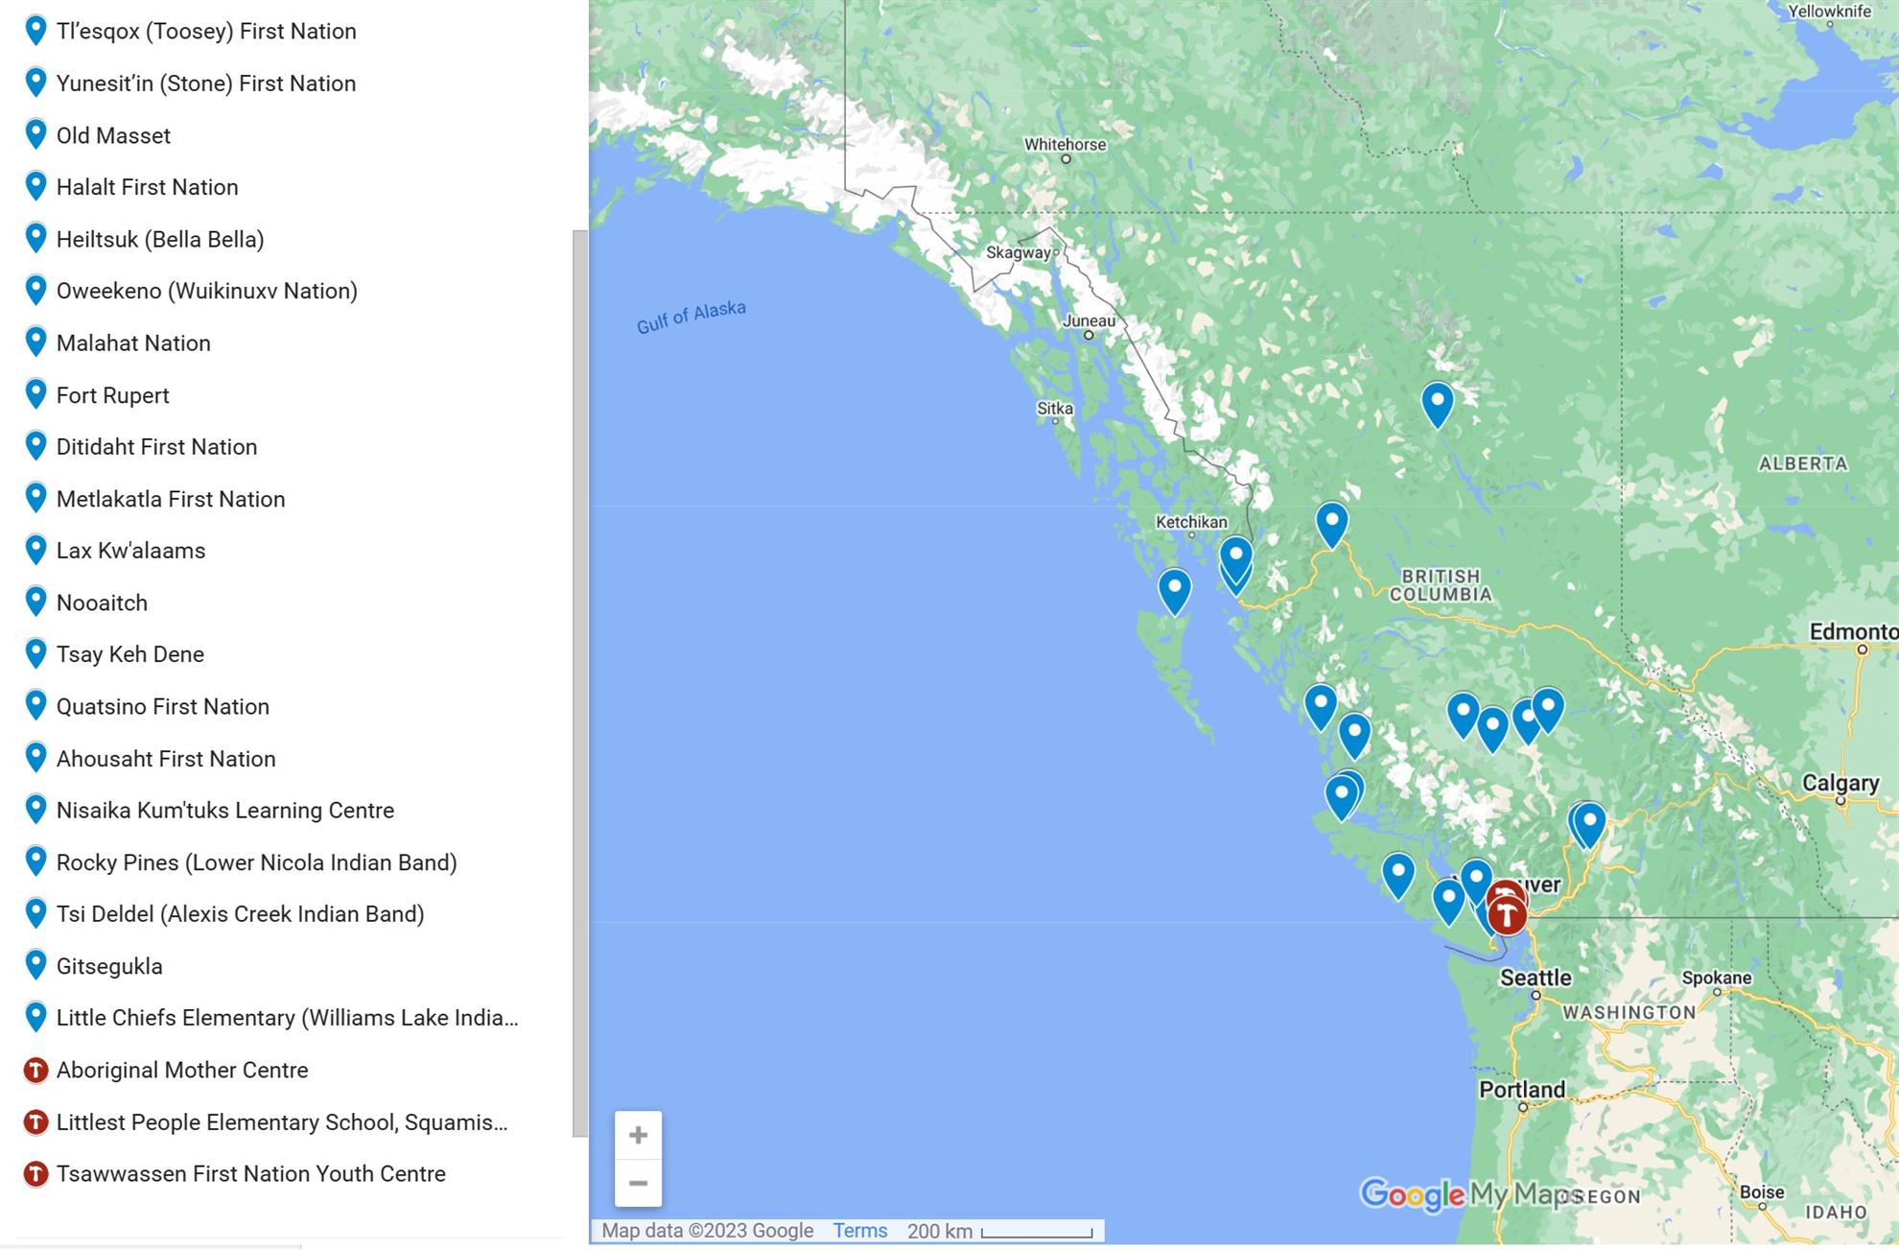Image resolution: width=1899 pixels, height=1250 pixels.
Task: Click the red T marker near Vancouver
Action: click(1507, 914)
